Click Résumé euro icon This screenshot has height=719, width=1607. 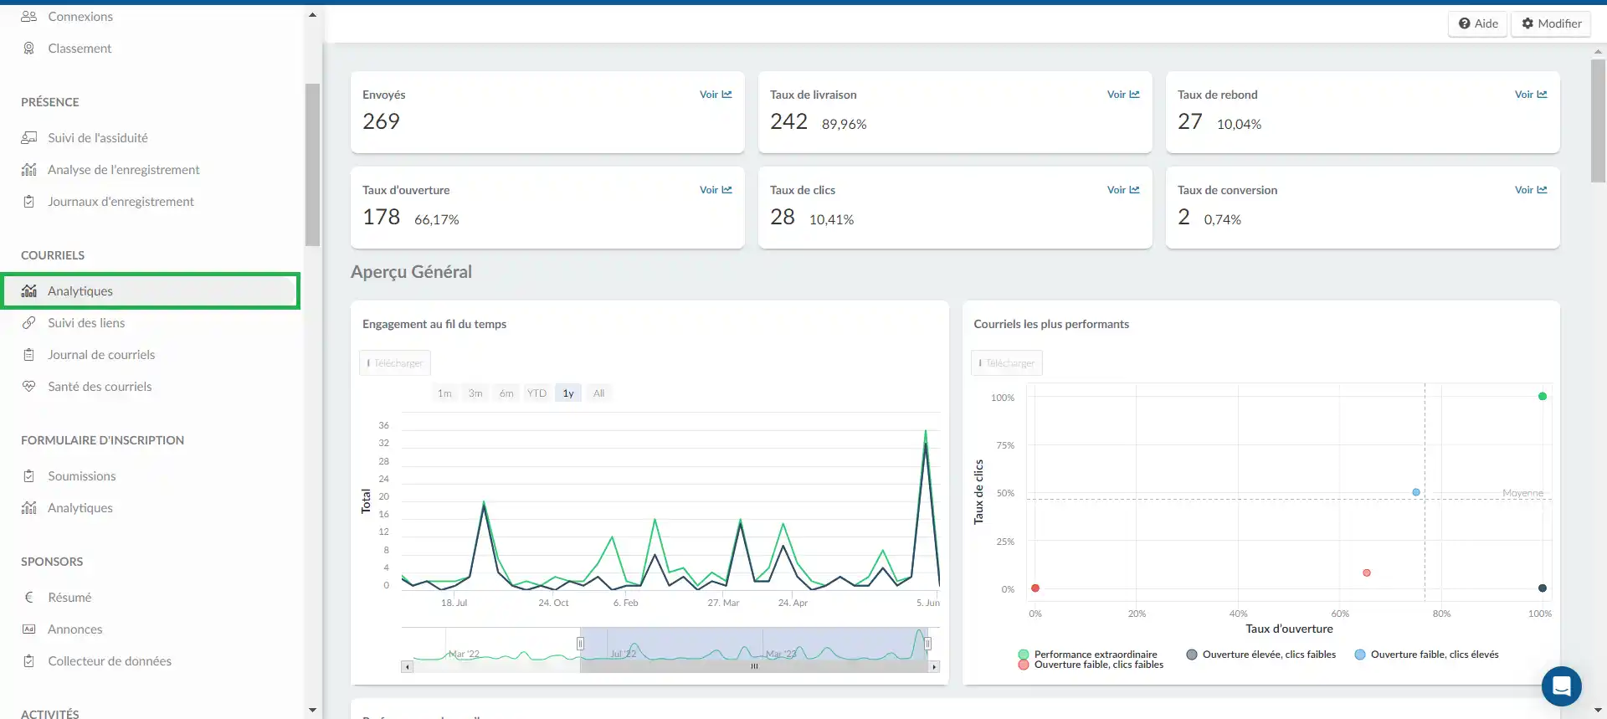[x=28, y=598]
